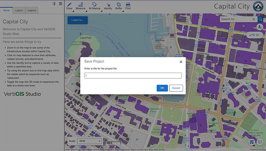Select the Buffer tool
The width and height of the screenshot is (266, 151).
point(119,6)
